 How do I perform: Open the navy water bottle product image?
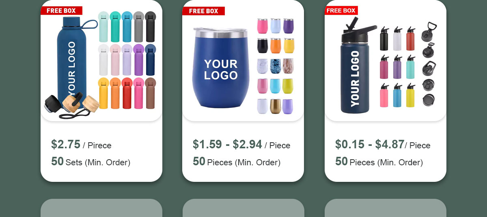[101, 61]
